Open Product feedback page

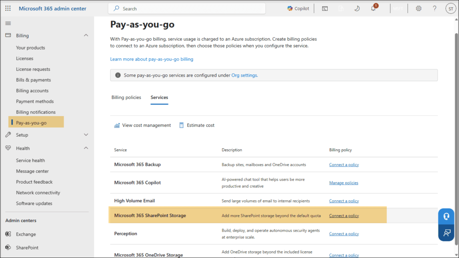[34, 182]
